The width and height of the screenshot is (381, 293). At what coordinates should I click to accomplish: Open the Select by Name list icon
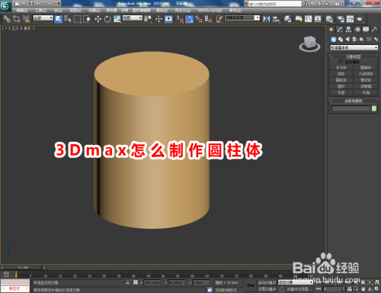(x=68, y=19)
